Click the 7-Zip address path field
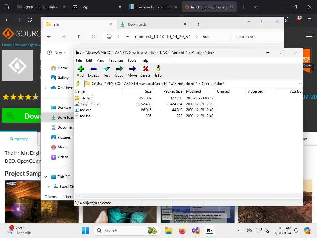The width and height of the screenshot is (317, 238). tap(191, 84)
